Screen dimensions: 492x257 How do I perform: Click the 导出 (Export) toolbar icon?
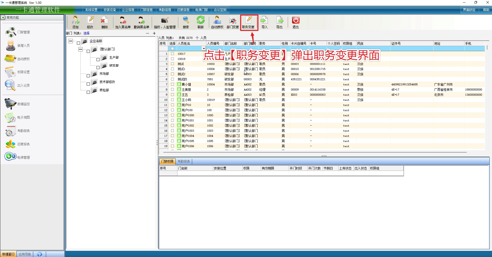coord(280,22)
